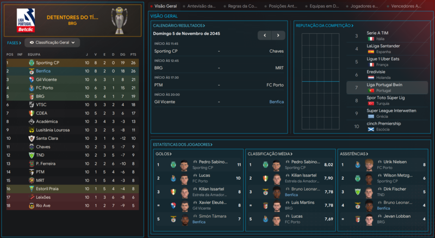Open Posições Ant... tab
This screenshot has height=238, width=435.
click(x=283, y=6)
